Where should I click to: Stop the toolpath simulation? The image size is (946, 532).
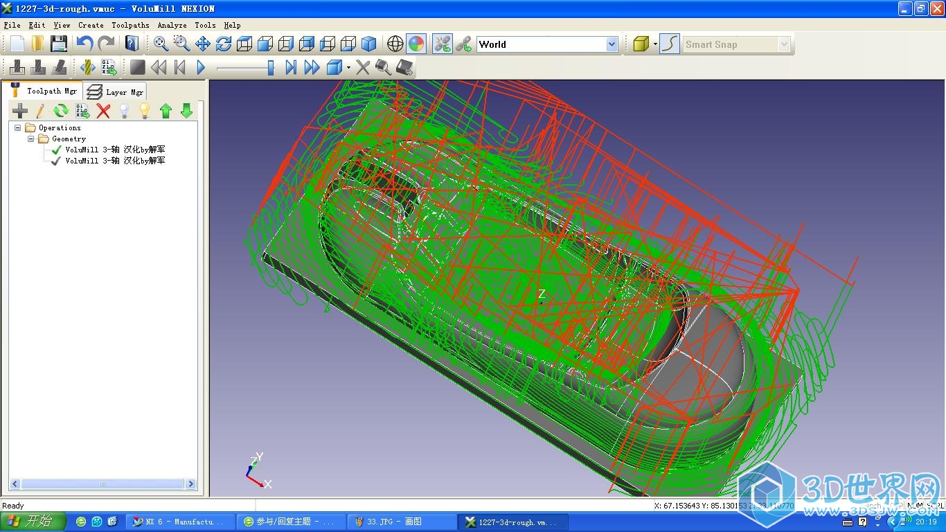138,67
